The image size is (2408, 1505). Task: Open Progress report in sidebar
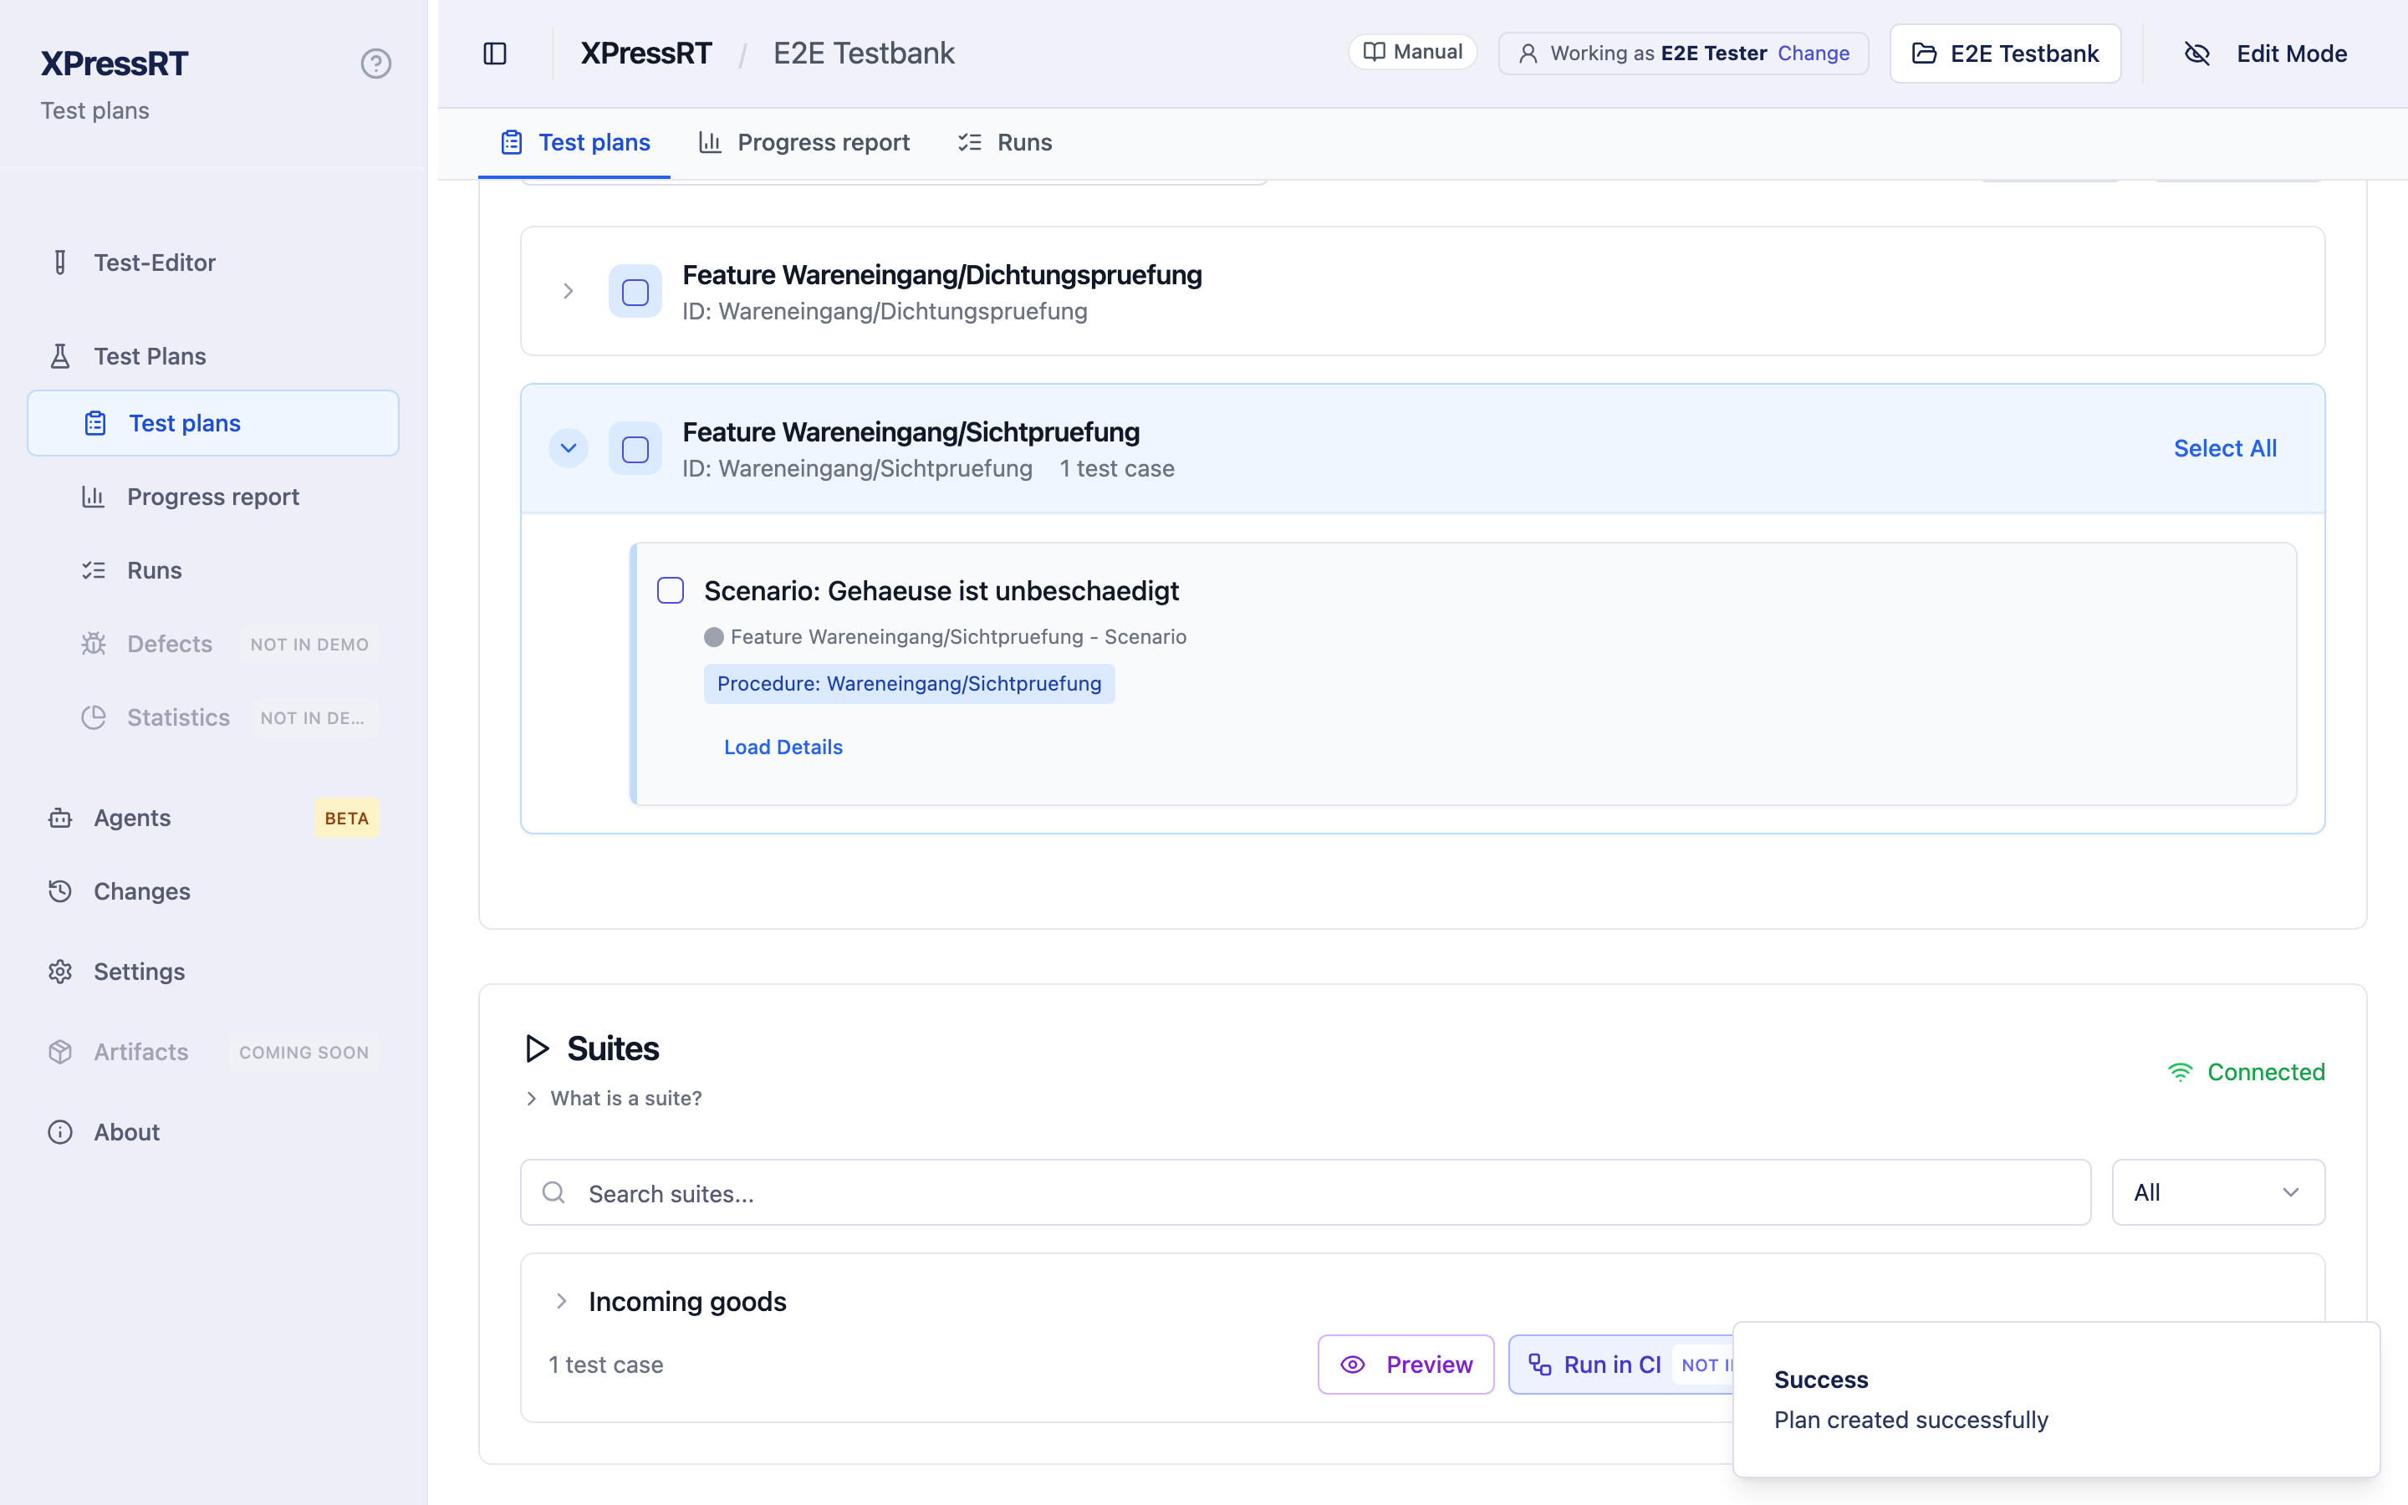click(x=213, y=497)
